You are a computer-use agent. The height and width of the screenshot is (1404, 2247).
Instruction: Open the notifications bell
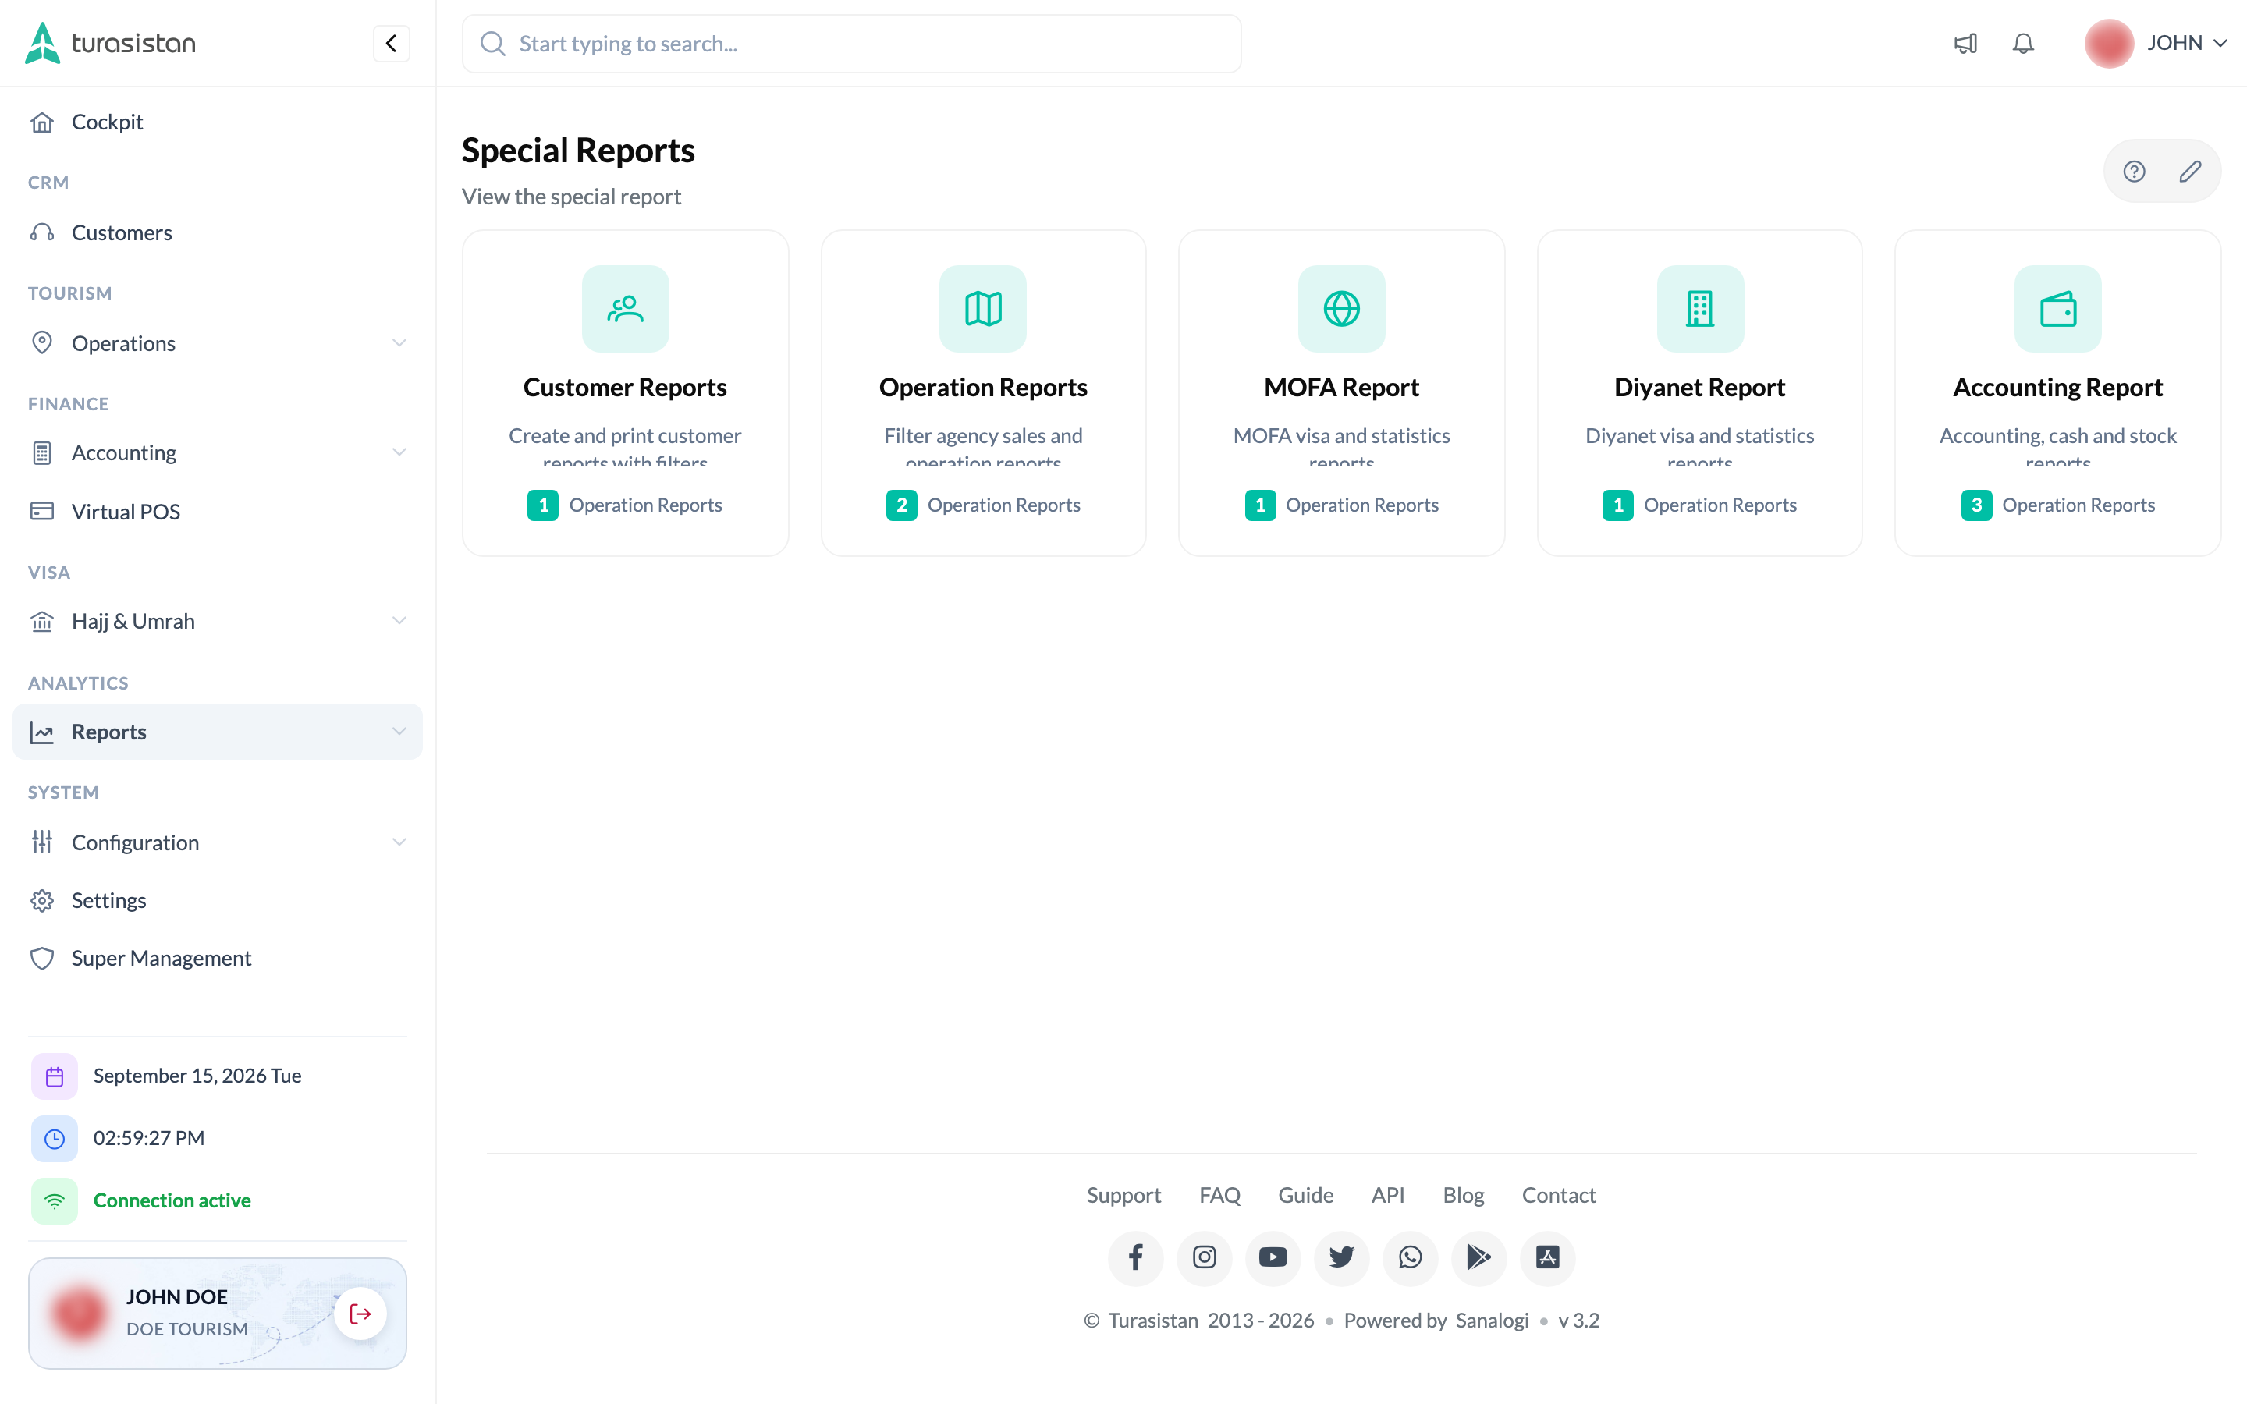pos(2023,44)
